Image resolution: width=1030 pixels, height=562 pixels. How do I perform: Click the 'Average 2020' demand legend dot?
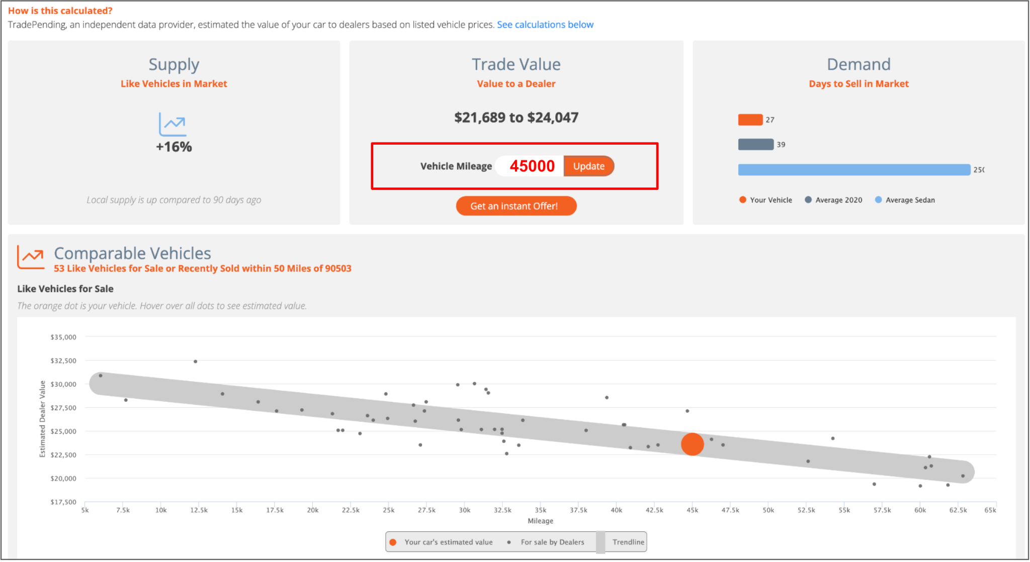[x=808, y=200]
